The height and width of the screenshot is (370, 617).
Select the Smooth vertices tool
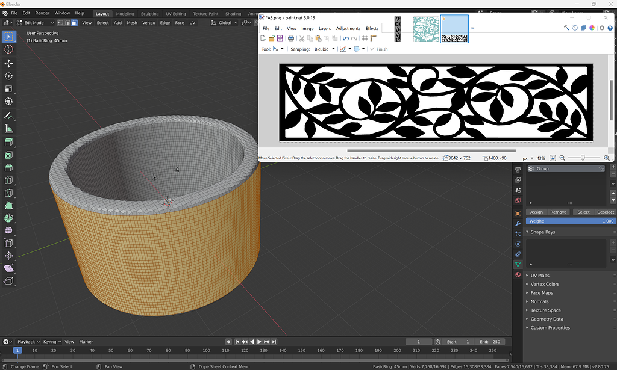point(8,230)
